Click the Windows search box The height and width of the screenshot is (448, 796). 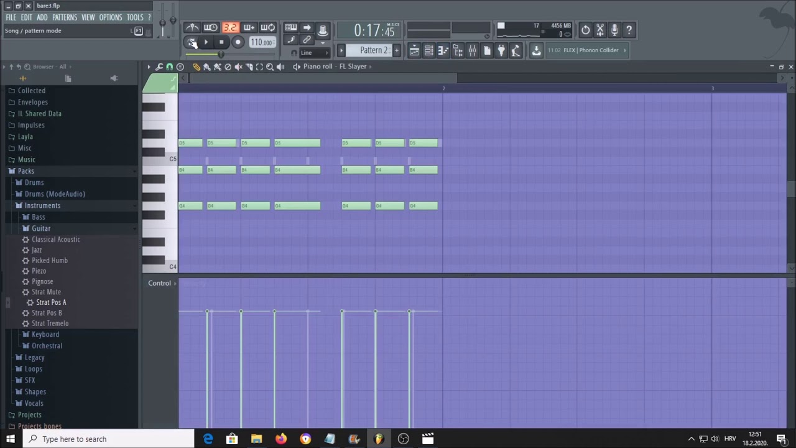(x=109, y=439)
